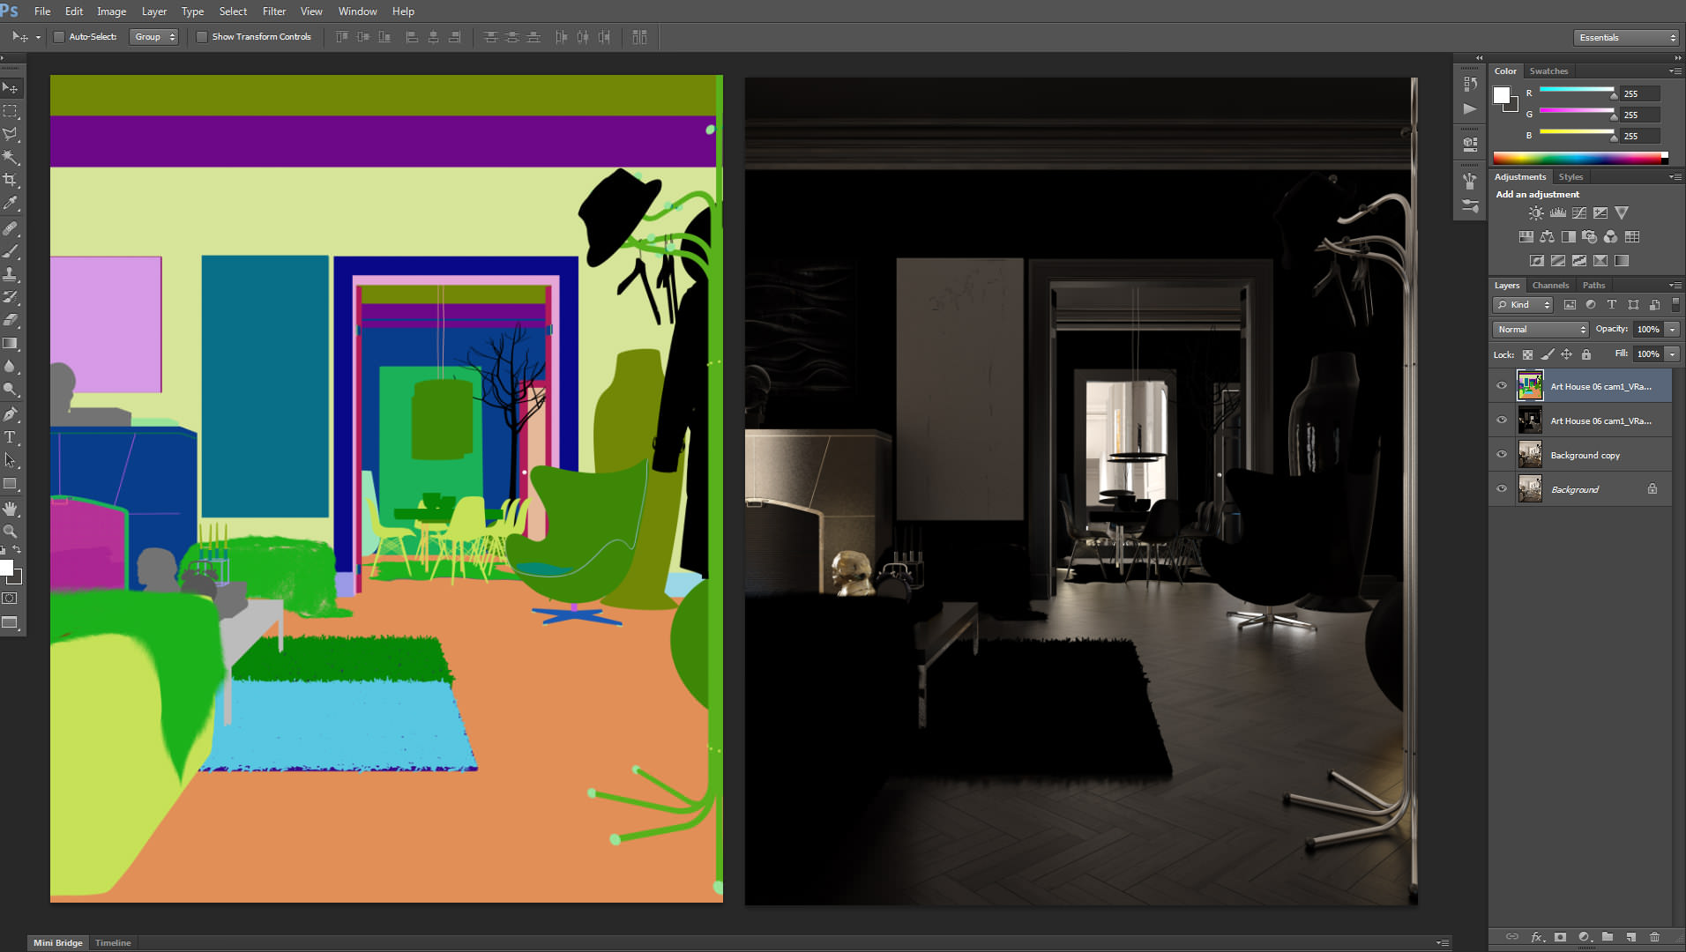The height and width of the screenshot is (952, 1686).
Task: Open the Color panel options menu
Action: (x=1674, y=71)
